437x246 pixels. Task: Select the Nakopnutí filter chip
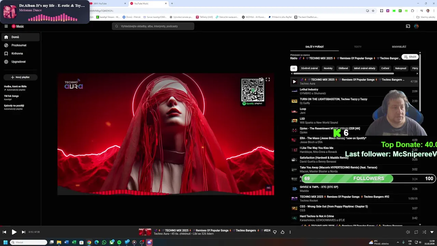click(400, 68)
